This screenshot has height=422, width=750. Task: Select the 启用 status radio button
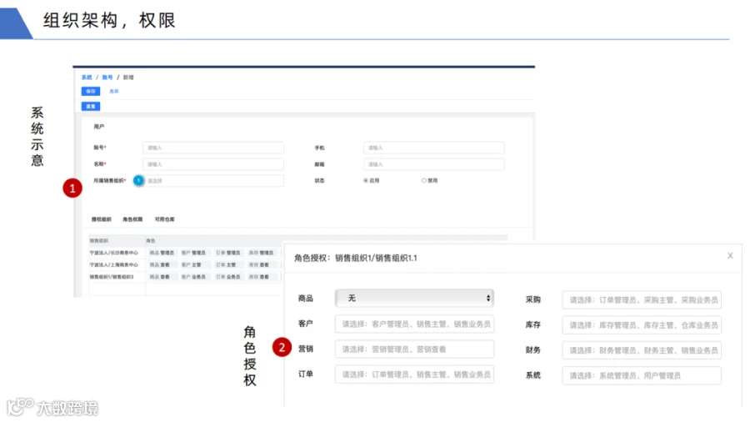click(366, 180)
